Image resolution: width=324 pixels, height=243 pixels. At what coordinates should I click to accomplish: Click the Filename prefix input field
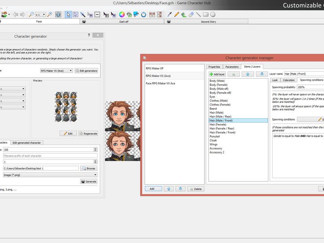tap(50, 156)
